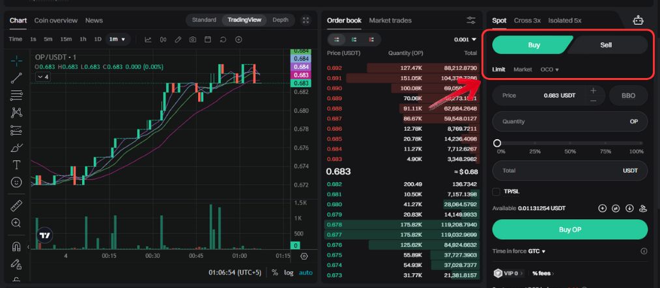Expand the indicator legend showing 4
Screen dimensions: 660x288
(x=43, y=77)
